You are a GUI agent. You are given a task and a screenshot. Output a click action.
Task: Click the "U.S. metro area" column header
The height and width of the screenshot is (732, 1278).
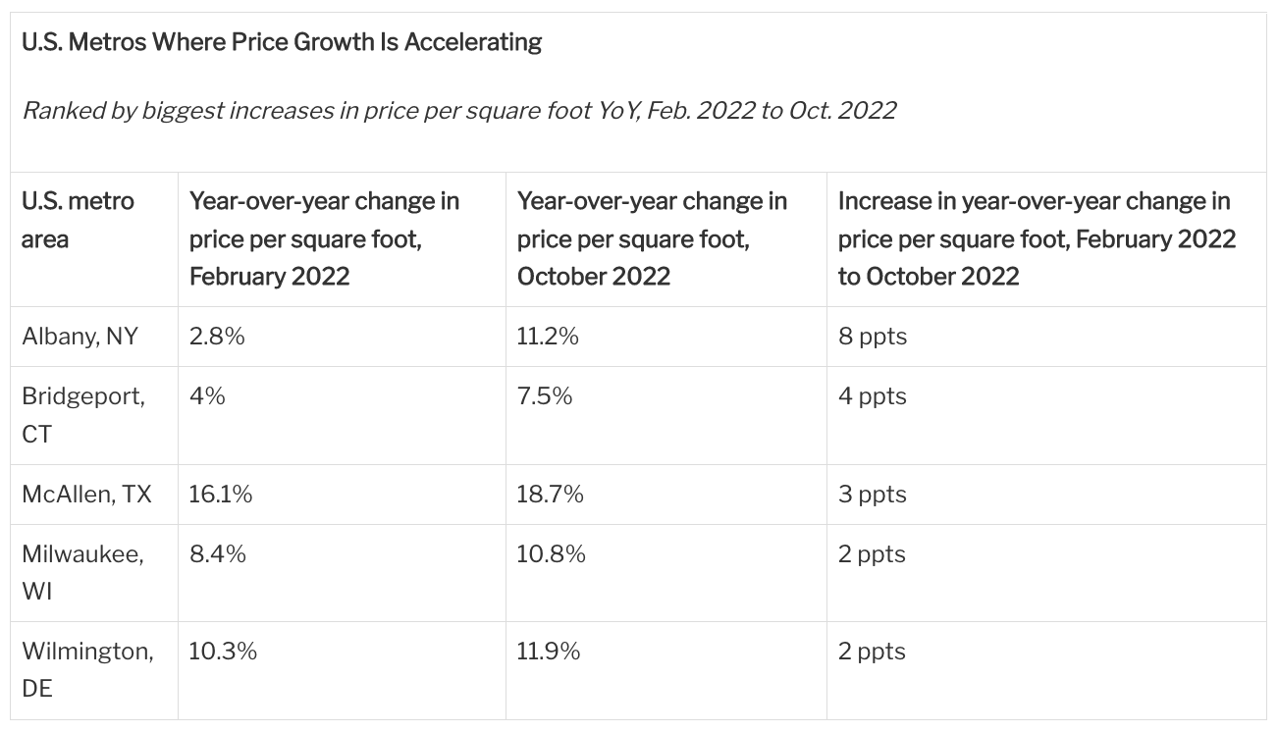tap(79, 220)
